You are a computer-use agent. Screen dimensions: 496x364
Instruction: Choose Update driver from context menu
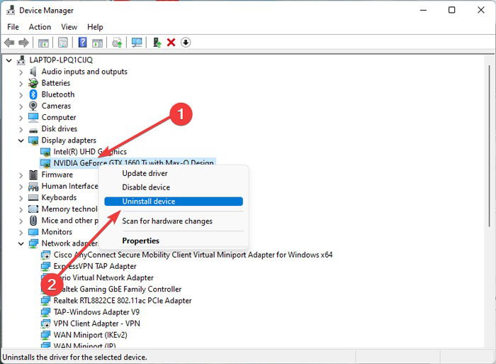tap(174, 174)
